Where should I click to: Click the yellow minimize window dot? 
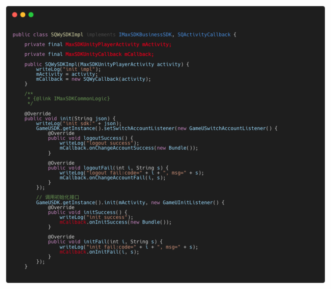[x=23, y=14]
